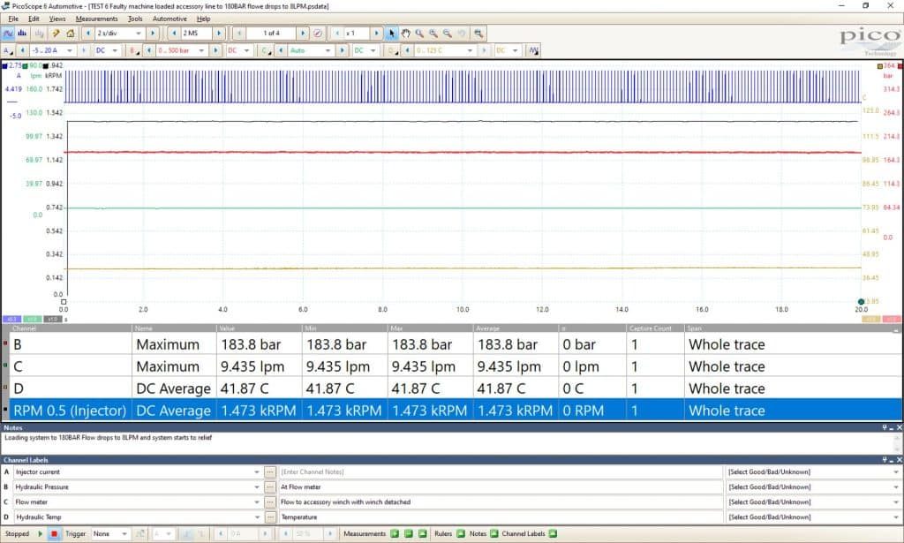904x543 pixels.
Task: Open the File menu
Action: click(13, 19)
